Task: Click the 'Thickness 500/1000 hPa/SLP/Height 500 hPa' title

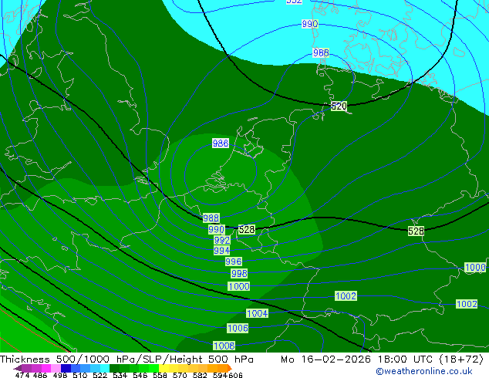Action: tap(126, 359)
